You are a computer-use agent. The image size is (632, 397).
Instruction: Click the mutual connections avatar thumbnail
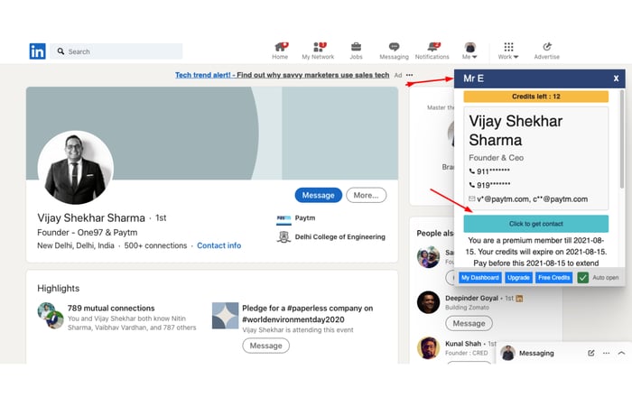click(x=51, y=316)
